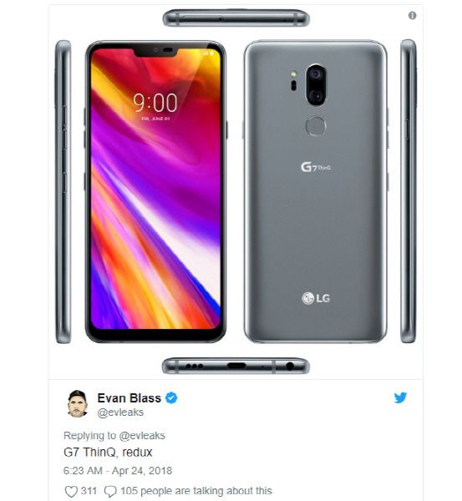
Task: Open the Evan Blass profile name
Action: pyautogui.click(x=129, y=398)
